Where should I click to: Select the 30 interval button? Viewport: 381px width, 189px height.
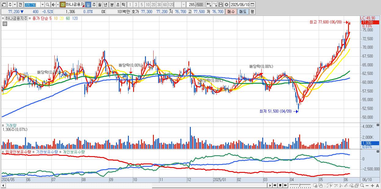(159, 5)
